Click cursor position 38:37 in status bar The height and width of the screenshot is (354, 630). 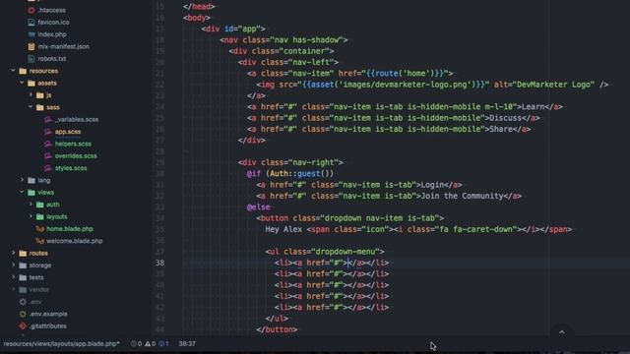(x=187, y=344)
